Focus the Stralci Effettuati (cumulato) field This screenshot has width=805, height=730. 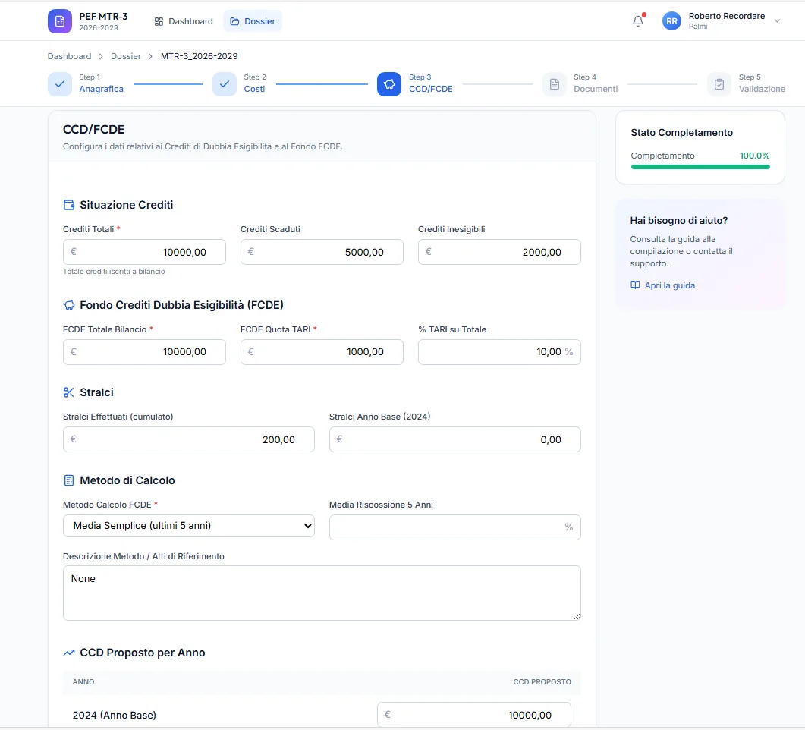[189, 439]
